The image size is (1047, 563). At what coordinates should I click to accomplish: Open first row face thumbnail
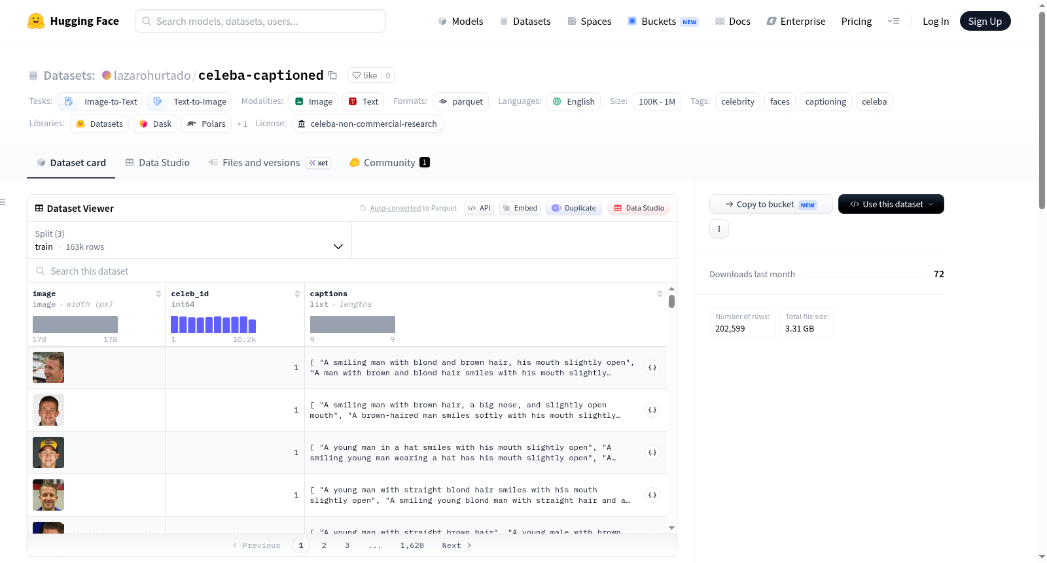(48, 367)
